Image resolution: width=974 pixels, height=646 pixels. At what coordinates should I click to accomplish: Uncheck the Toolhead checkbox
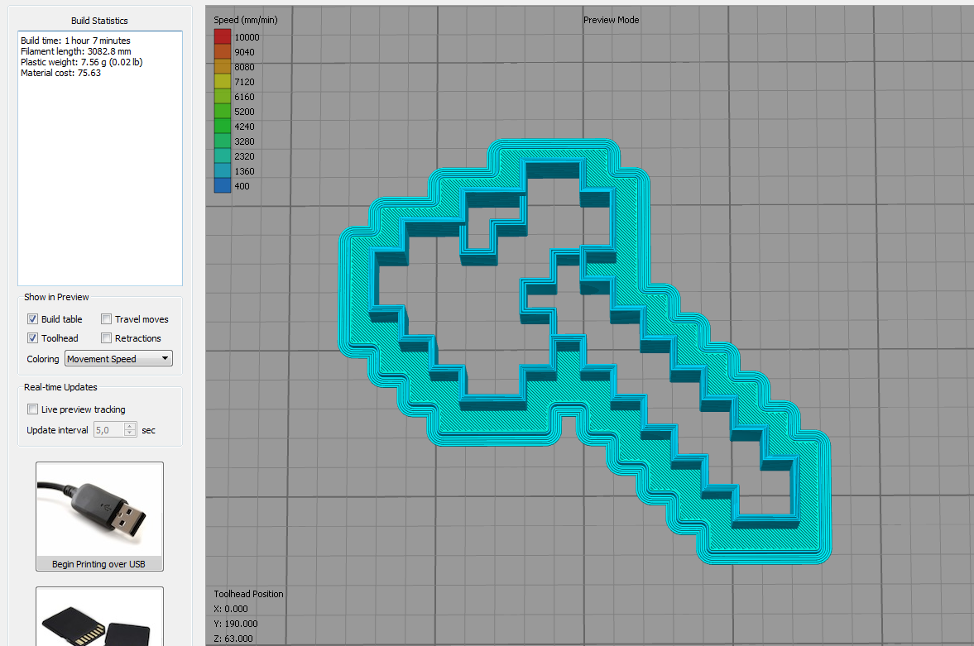pyautogui.click(x=32, y=338)
